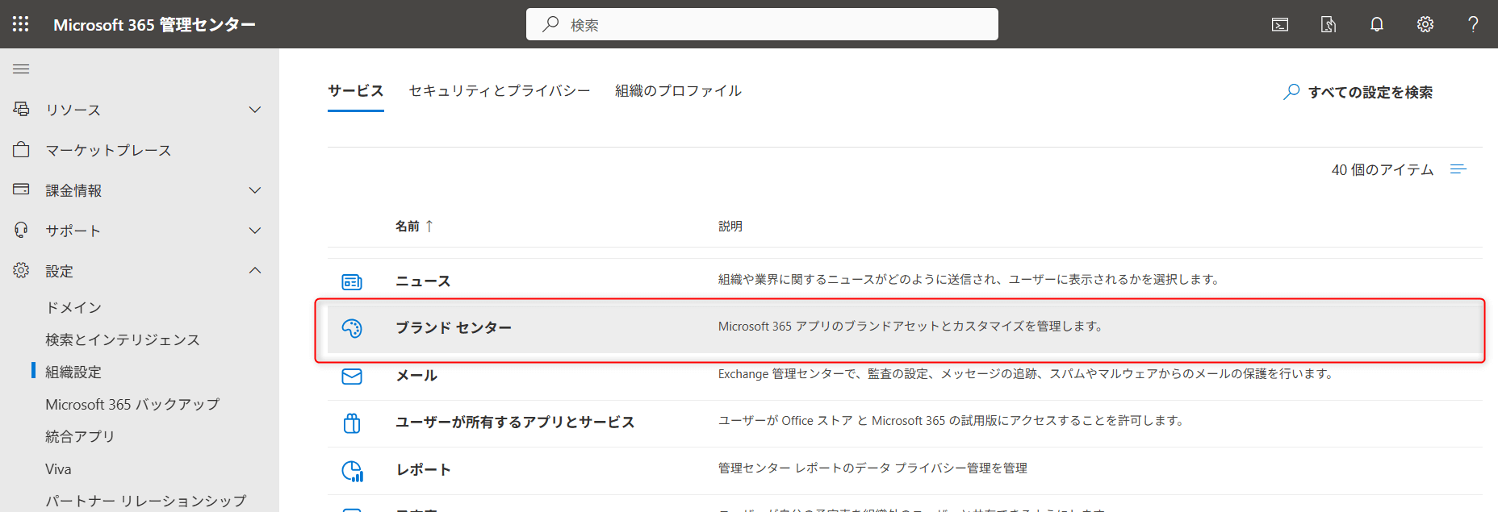Switch to the サービス tab
The width and height of the screenshot is (1498, 512).
point(356,91)
